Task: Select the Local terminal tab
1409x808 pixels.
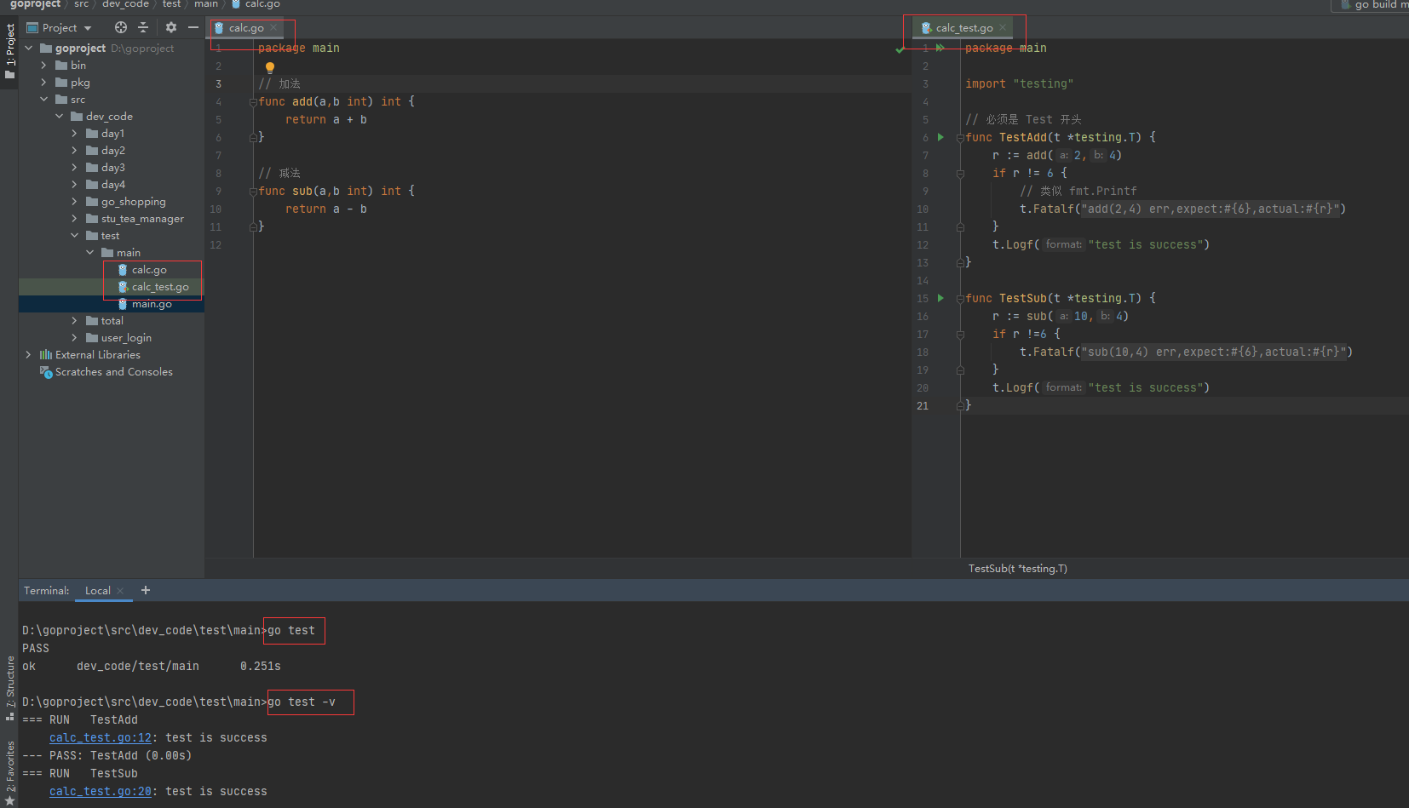Action: coord(97,591)
